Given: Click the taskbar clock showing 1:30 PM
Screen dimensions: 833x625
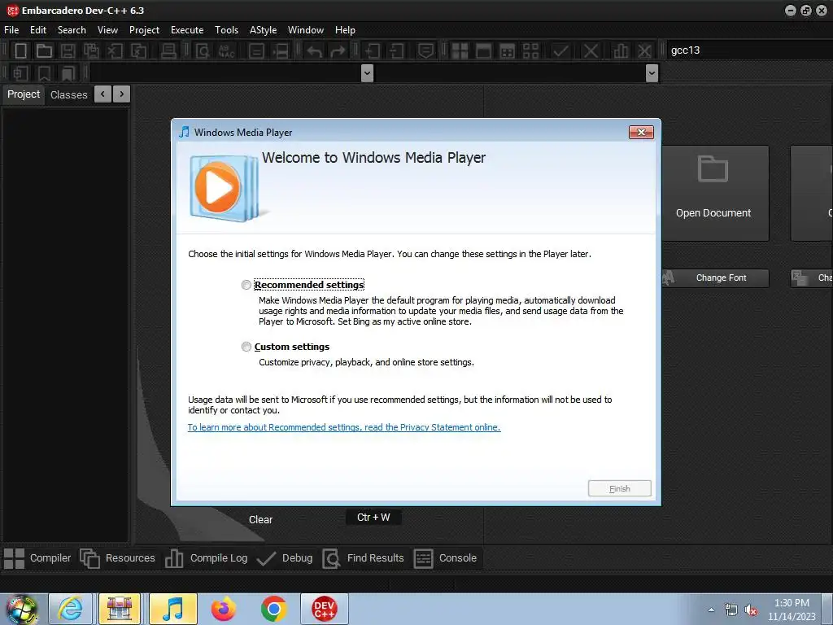Looking at the screenshot, I should click(792, 610).
